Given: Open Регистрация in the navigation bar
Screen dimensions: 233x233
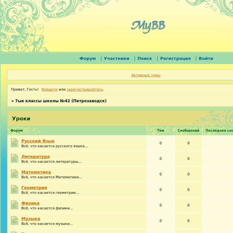Looking at the screenshot, I should point(175,58).
